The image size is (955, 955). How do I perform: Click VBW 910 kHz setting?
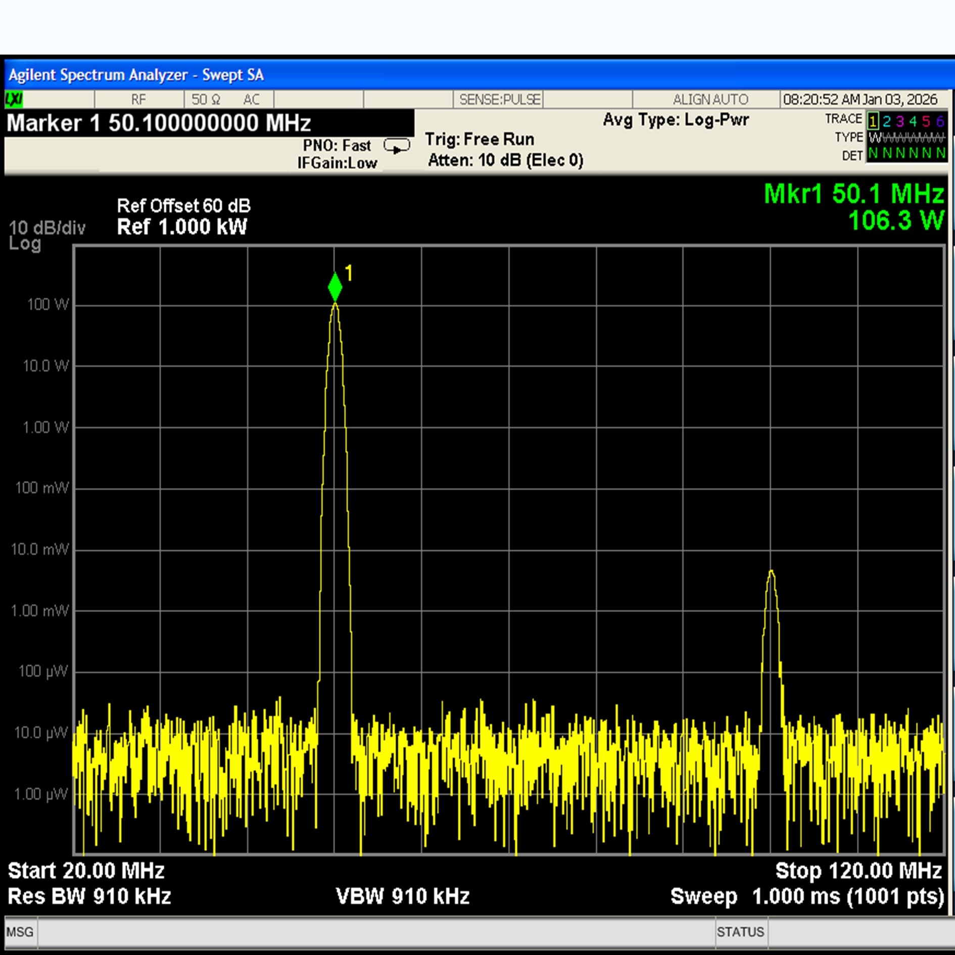click(x=403, y=896)
